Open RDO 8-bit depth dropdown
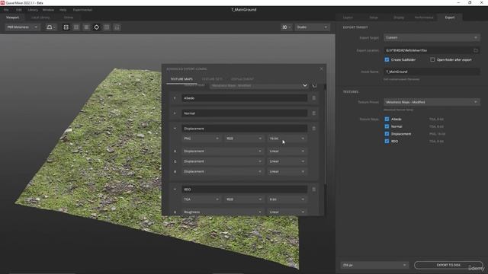This screenshot has width=488, height=274. (x=287, y=199)
